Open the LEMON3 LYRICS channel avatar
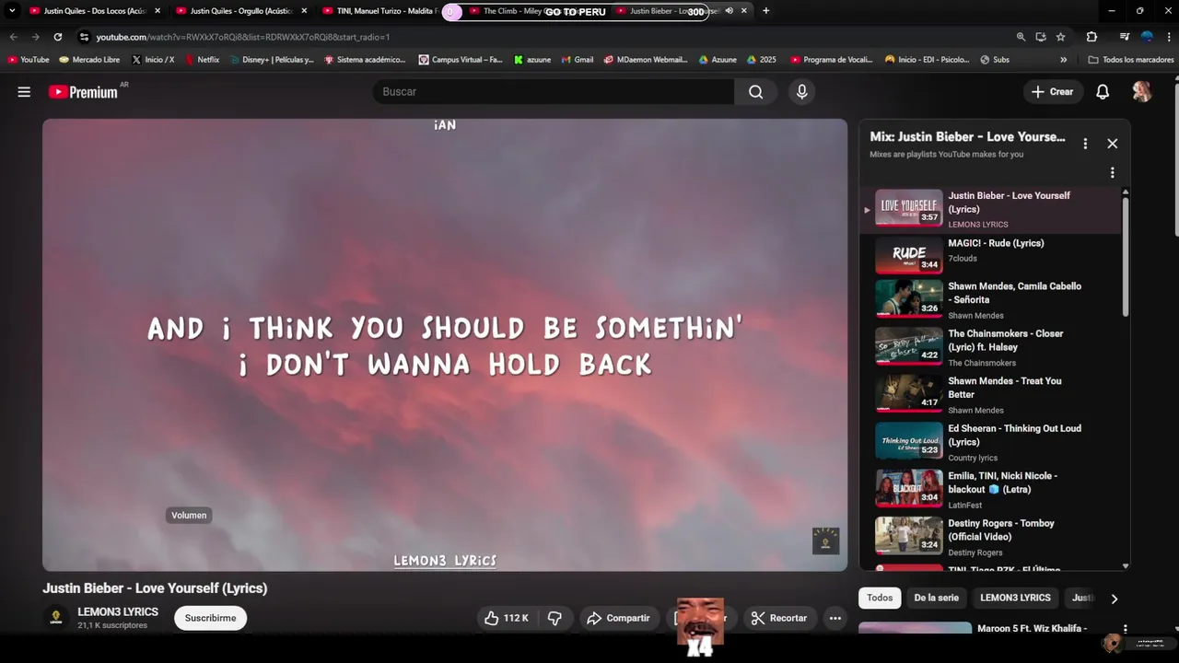This screenshot has height=663, width=1179. coord(56,618)
